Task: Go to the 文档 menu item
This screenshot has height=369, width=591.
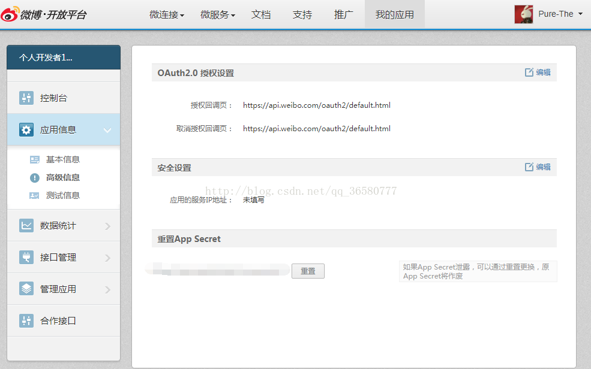Action: (261, 14)
